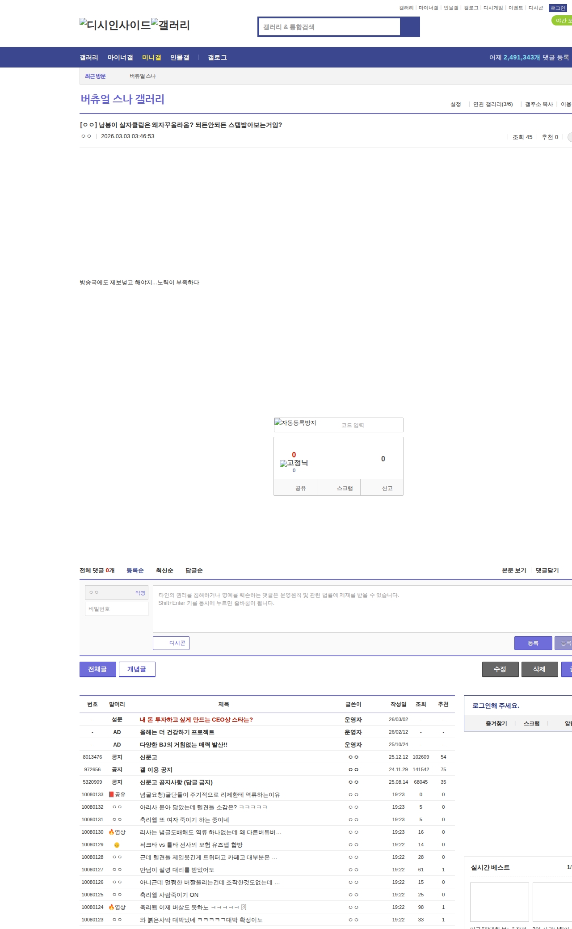Screen dimensions: 572x929
Task: Open the 갤러리 logo image beside 디시인사이드
Action: pyautogui.click(x=171, y=25)
